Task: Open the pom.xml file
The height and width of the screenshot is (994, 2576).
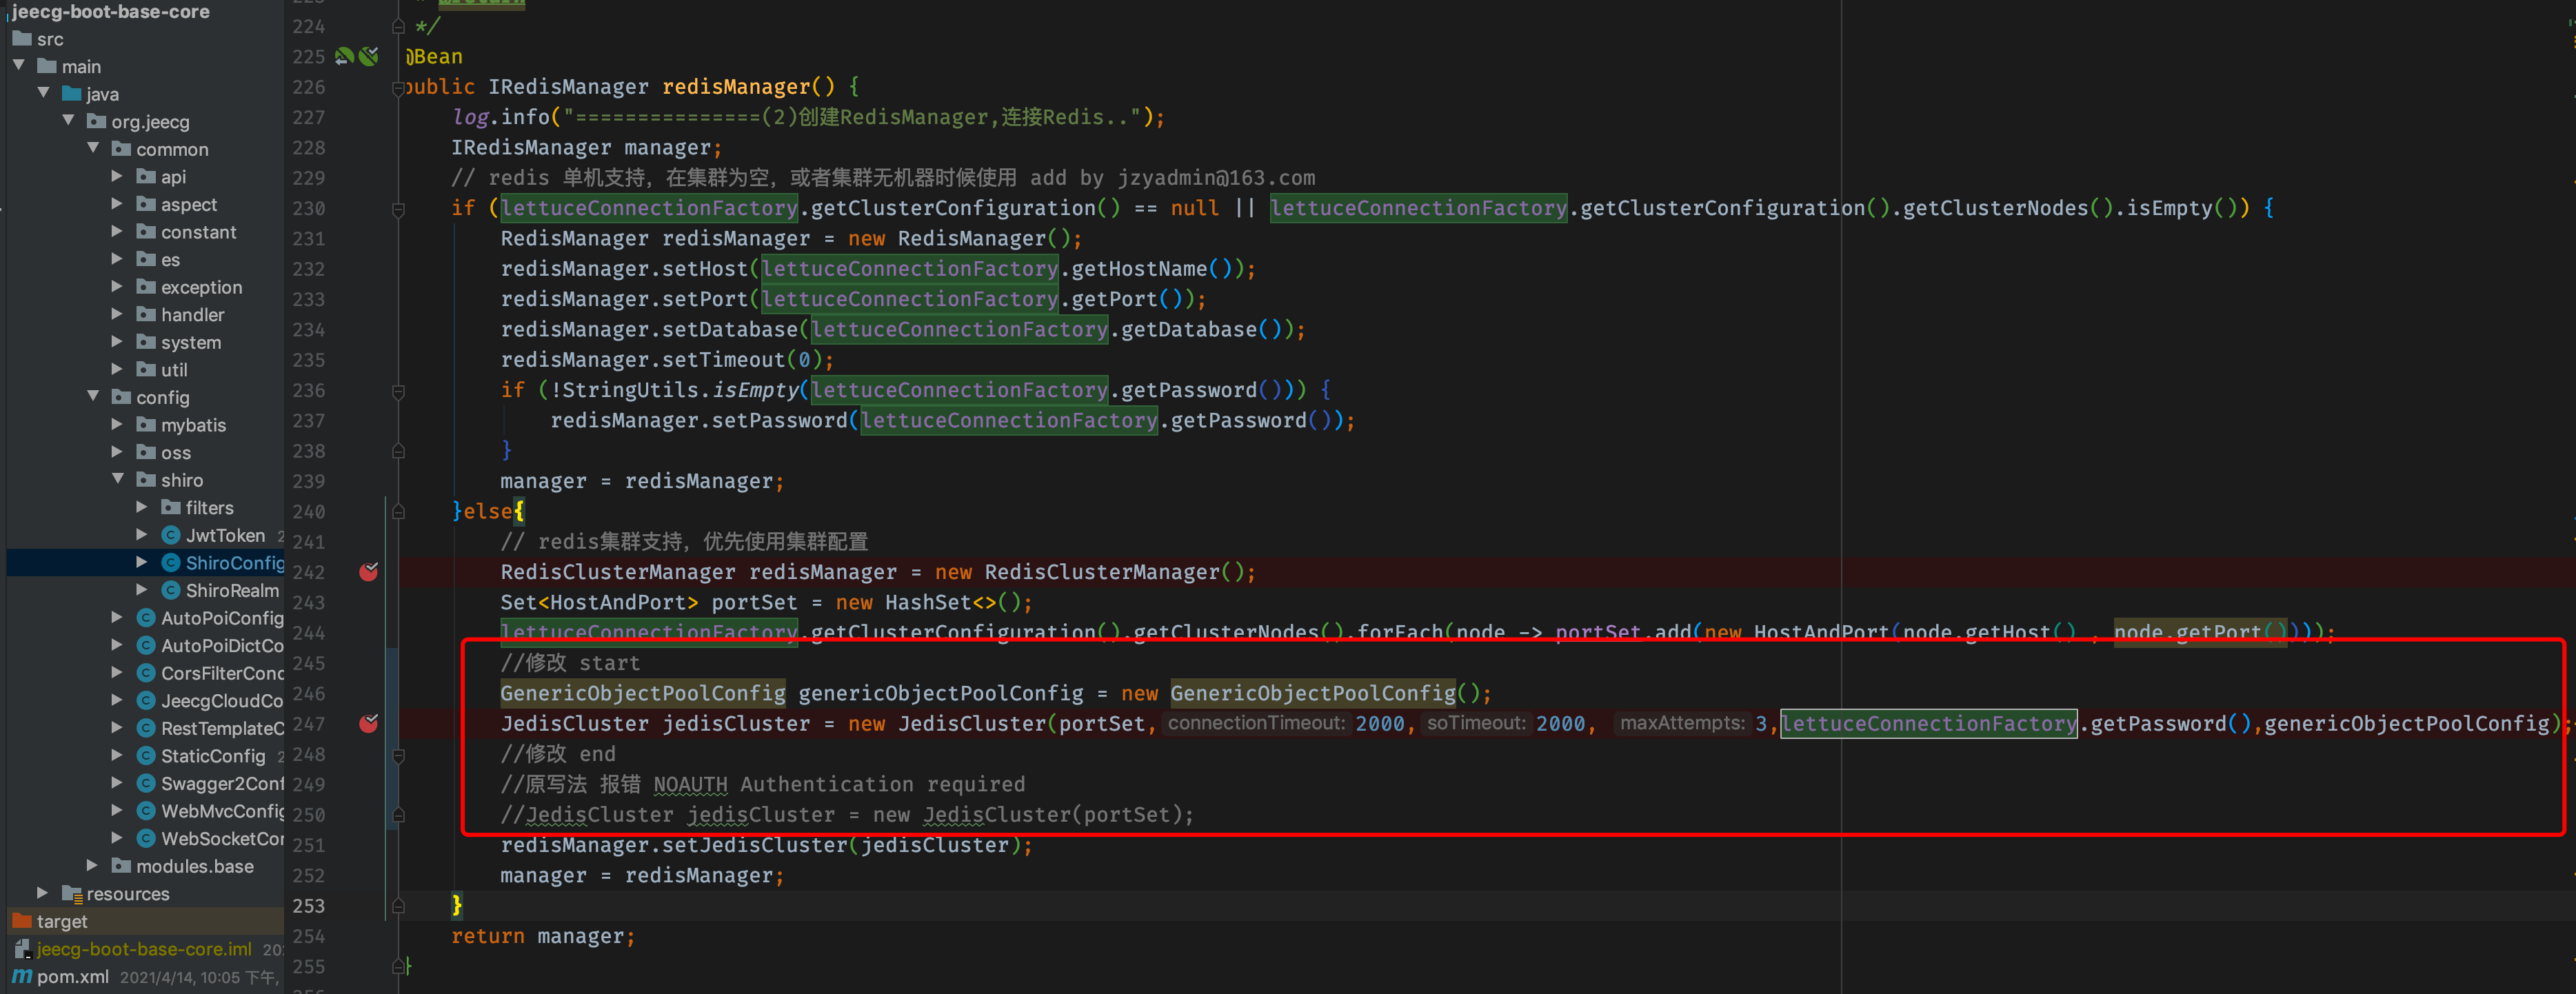Action: pyautogui.click(x=72, y=976)
